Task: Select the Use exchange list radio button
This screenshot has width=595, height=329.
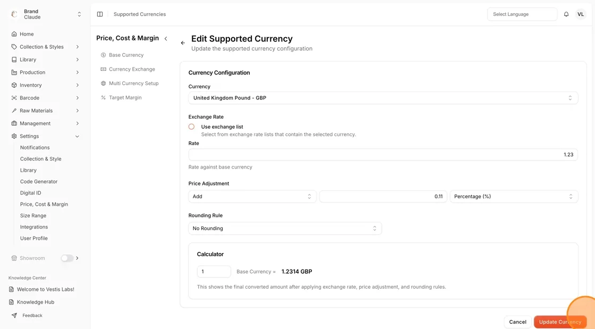Action: click(x=191, y=126)
